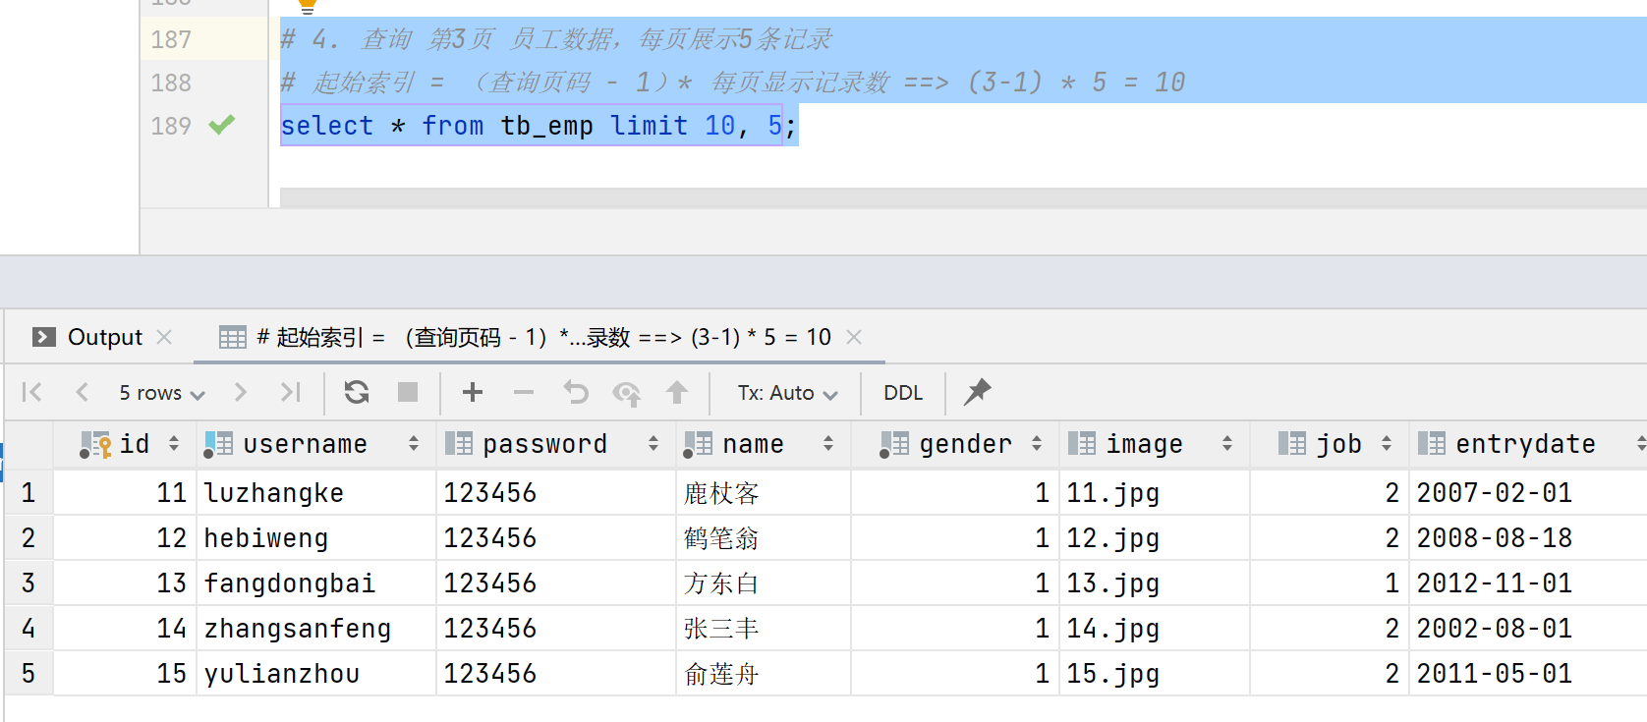Viewport: 1647px width, 722px height.
Task: Select result row number 3
Action: pyautogui.click(x=28, y=583)
